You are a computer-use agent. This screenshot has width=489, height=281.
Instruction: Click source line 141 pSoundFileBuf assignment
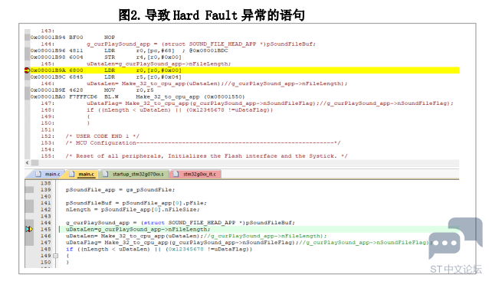coord(136,203)
